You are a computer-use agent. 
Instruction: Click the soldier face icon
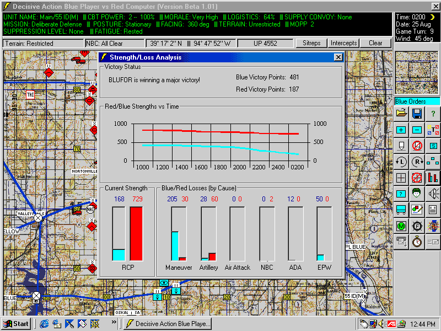[417, 194]
